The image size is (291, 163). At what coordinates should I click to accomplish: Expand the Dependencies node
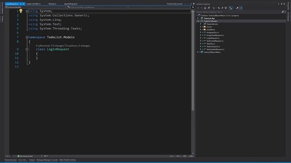coord(201,24)
